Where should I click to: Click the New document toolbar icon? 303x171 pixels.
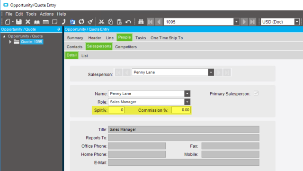tap(8, 22)
